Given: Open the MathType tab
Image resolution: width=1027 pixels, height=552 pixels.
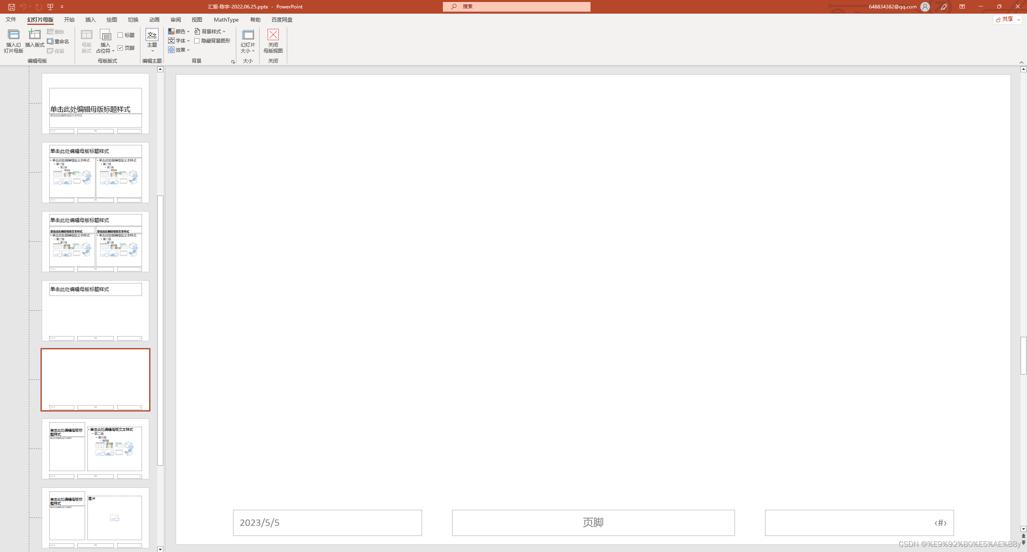Looking at the screenshot, I should coord(226,20).
